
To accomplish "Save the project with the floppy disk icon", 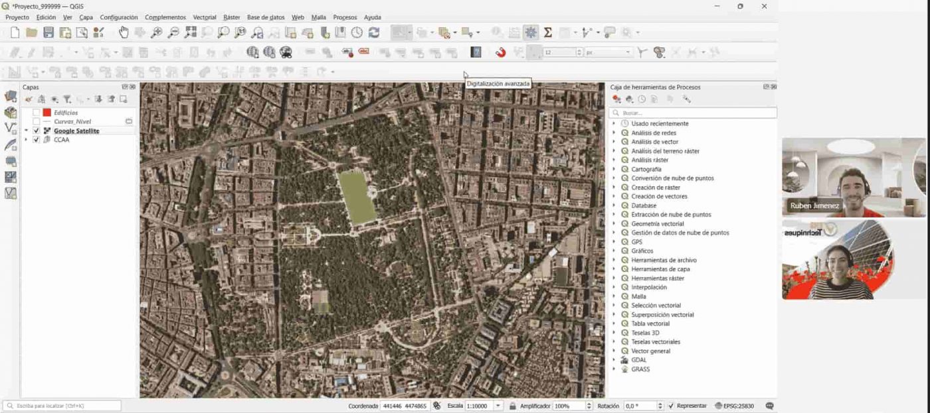I will (x=48, y=32).
